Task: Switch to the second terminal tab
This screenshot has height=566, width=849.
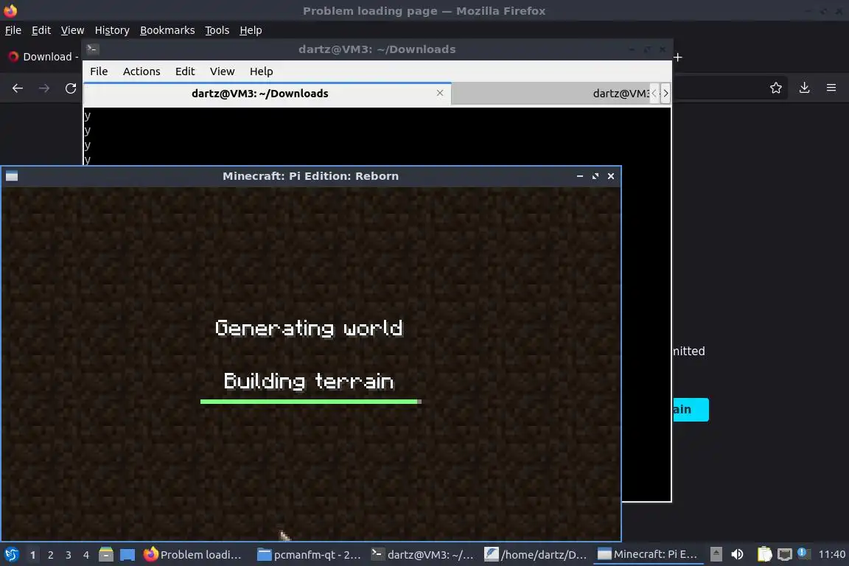Action: tap(550, 94)
